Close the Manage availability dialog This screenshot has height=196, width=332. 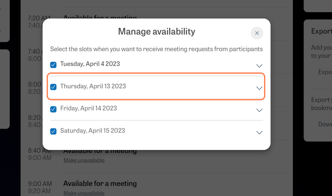click(257, 33)
